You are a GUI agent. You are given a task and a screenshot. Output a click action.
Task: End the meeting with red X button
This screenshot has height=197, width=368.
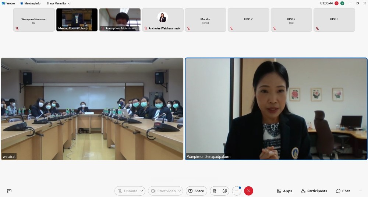249,191
